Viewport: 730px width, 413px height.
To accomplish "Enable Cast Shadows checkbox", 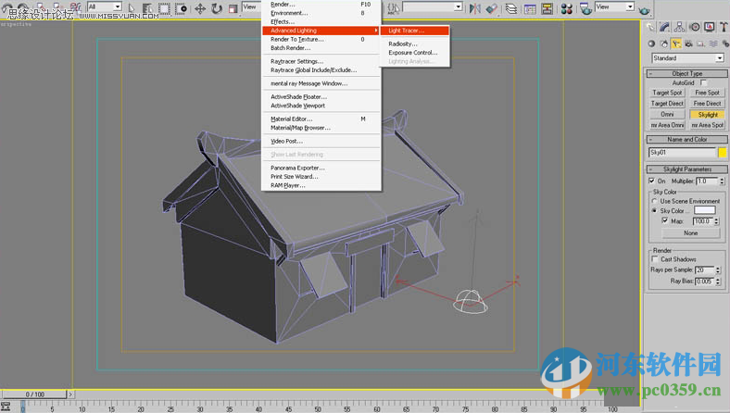I will (x=655, y=259).
